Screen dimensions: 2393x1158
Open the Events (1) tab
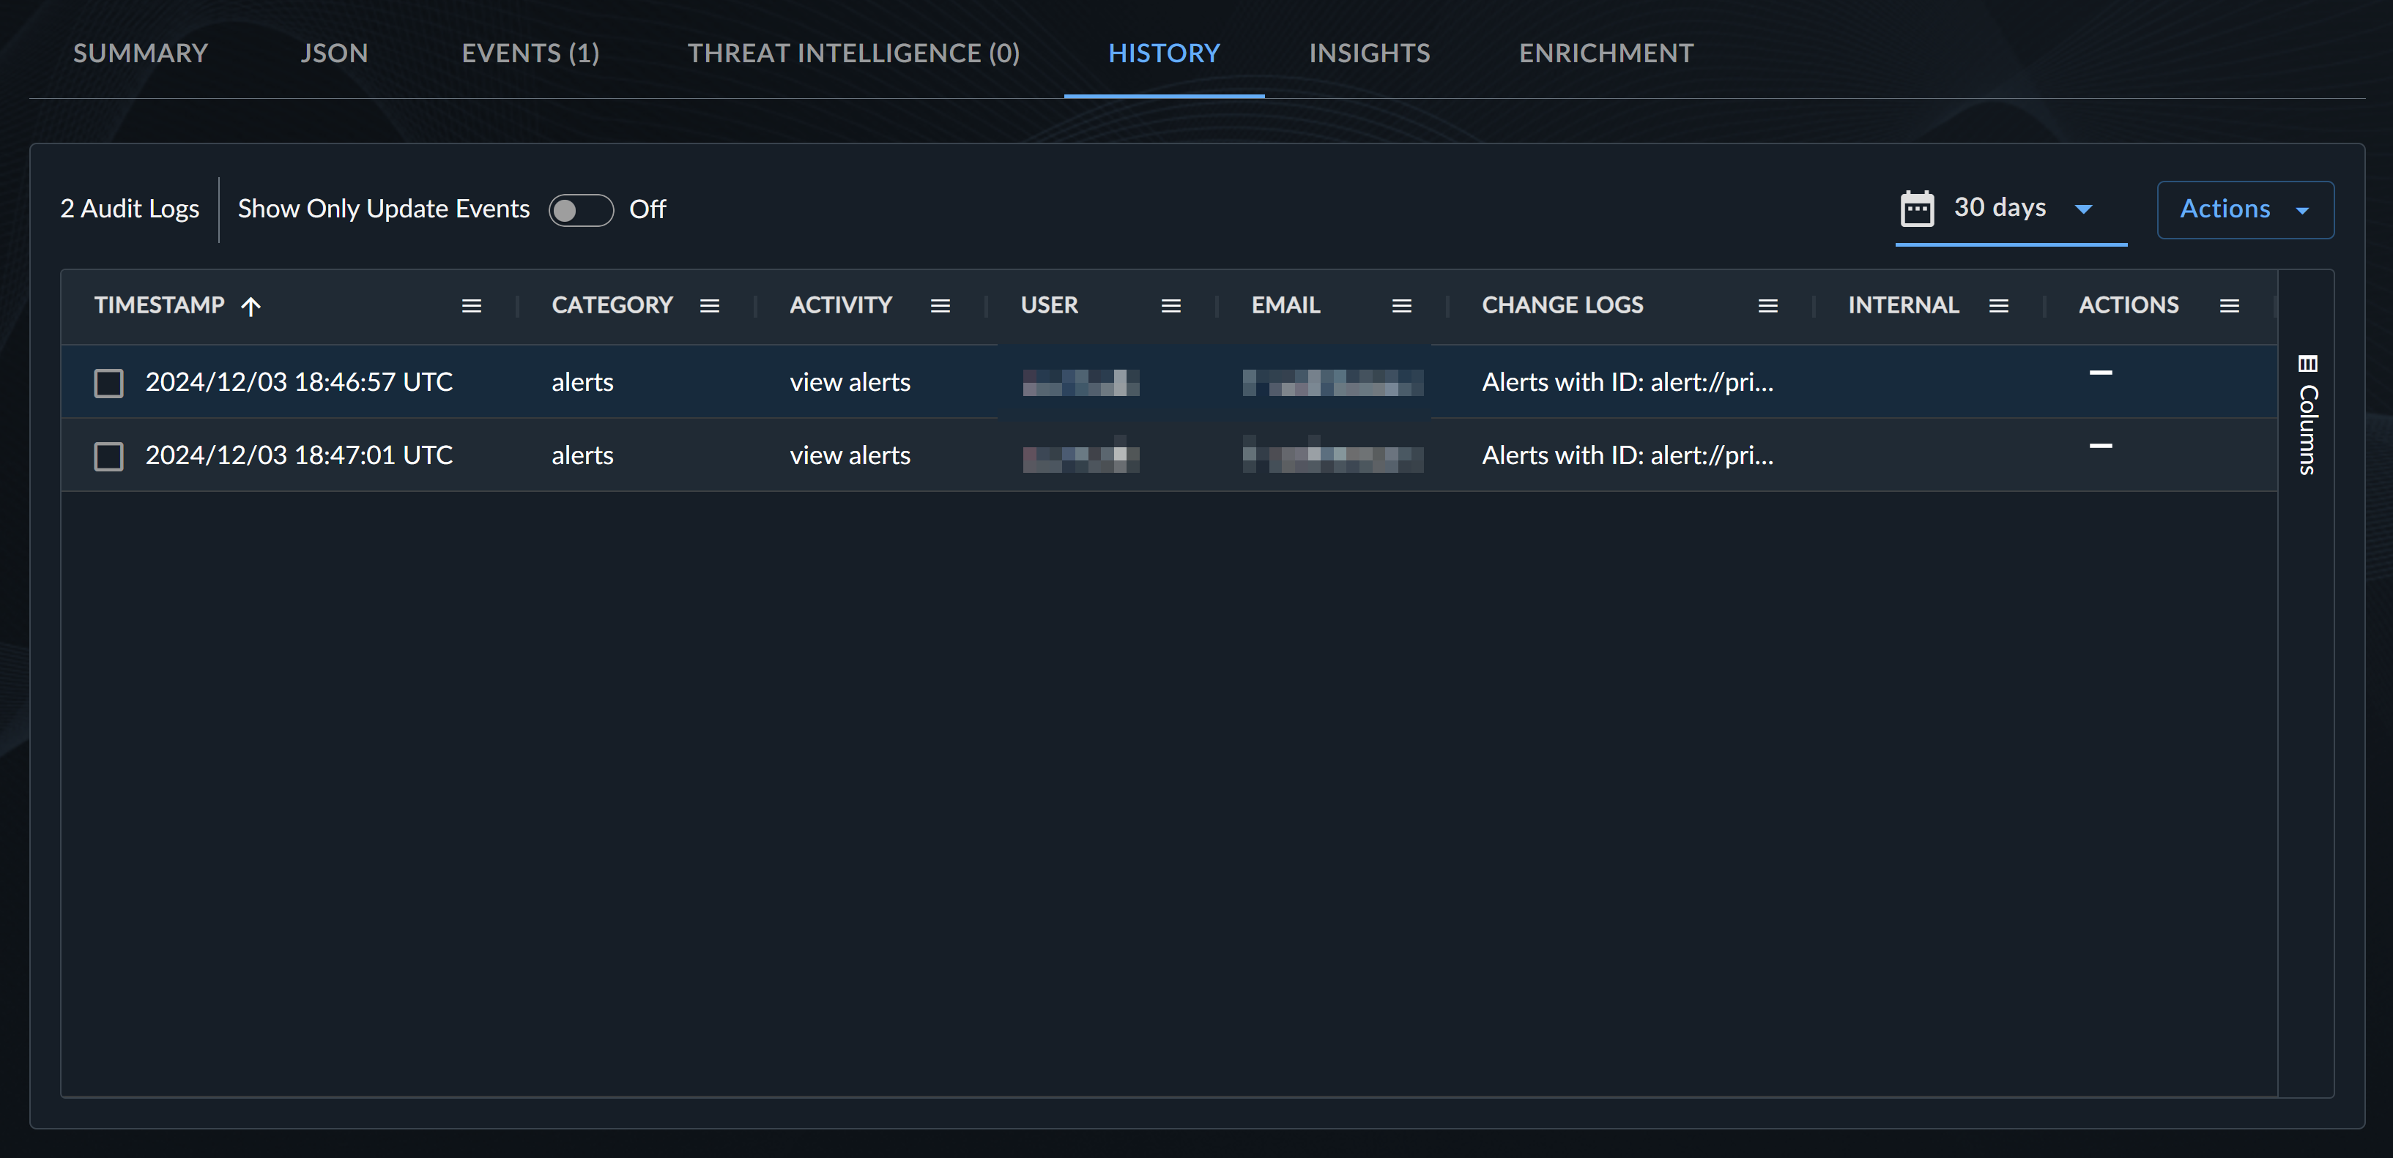530,53
